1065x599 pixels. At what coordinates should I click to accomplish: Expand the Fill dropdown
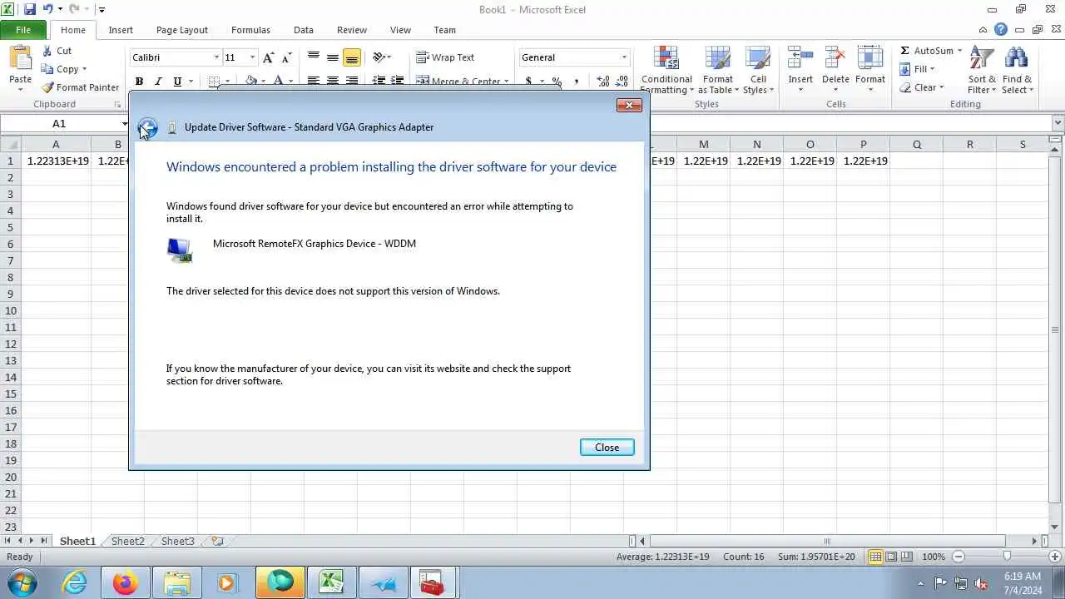[932, 69]
